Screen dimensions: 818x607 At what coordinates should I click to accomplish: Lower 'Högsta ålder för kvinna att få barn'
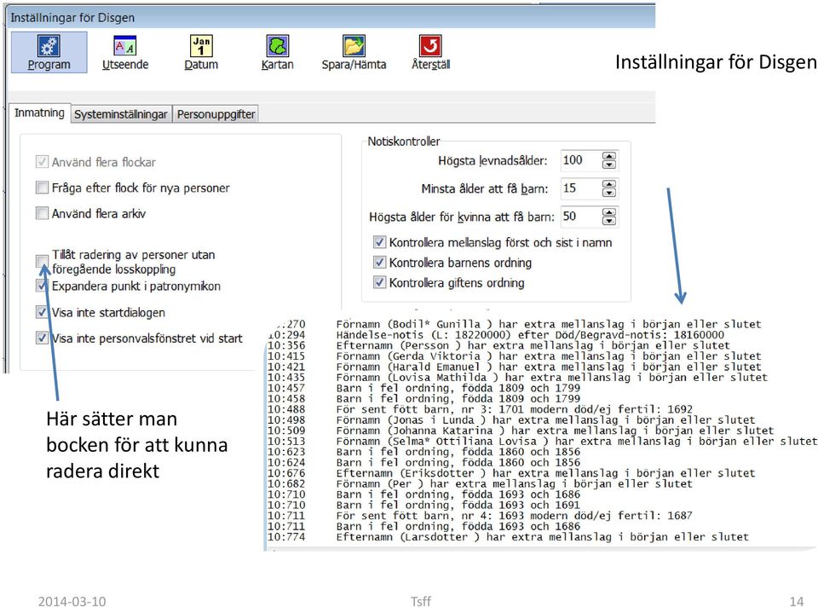(x=608, y=221)
